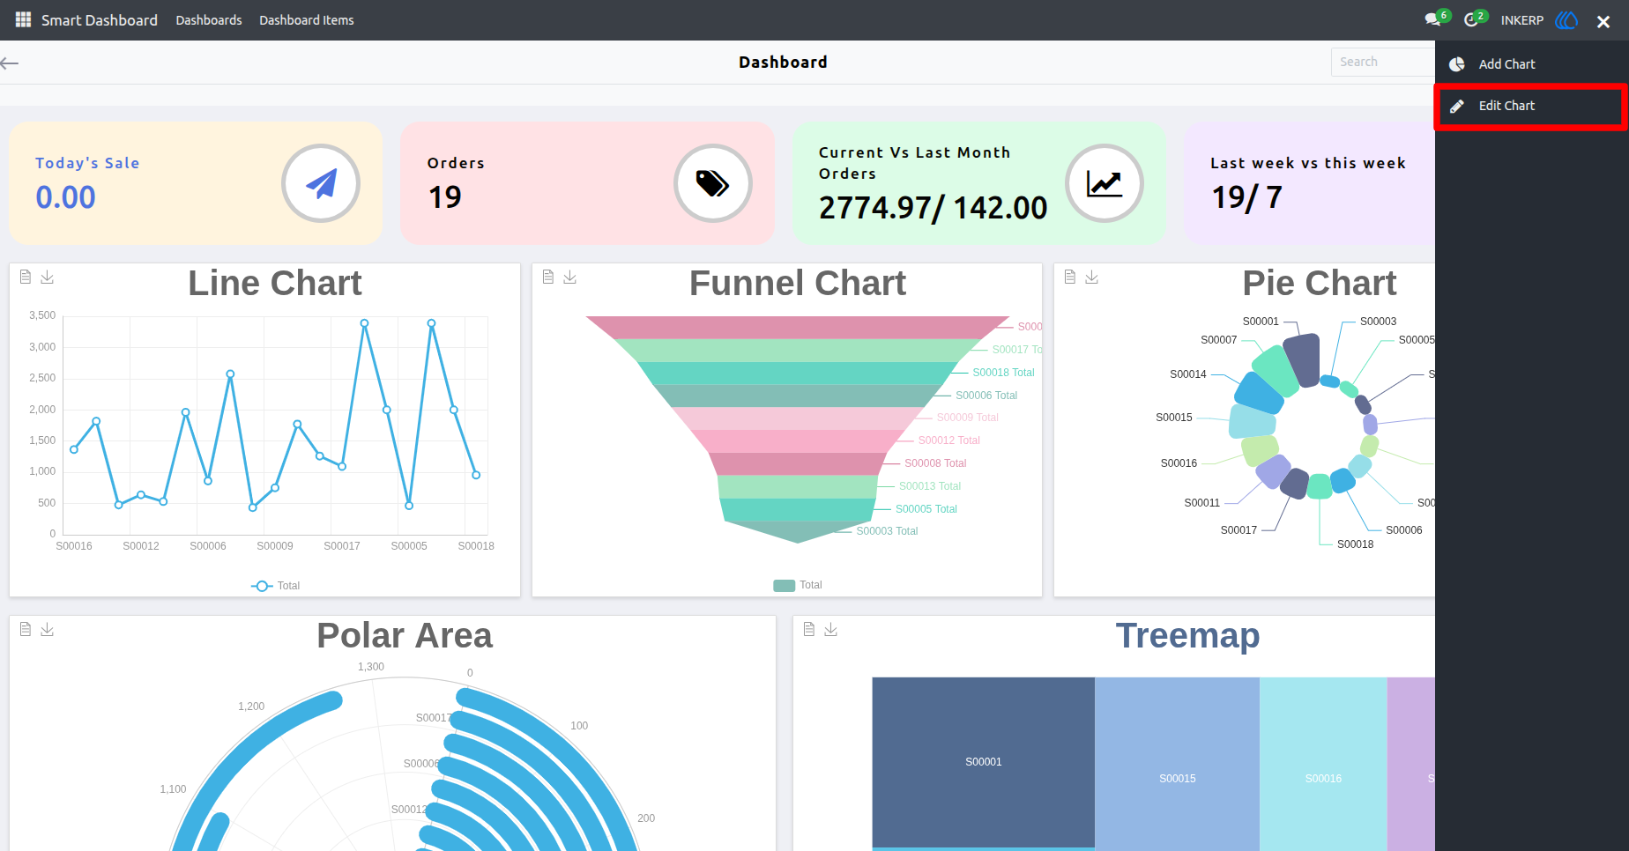Click the tag icon on the Orders card
1629x851 pixels.
pyautogui.click(x=713, y=183)
